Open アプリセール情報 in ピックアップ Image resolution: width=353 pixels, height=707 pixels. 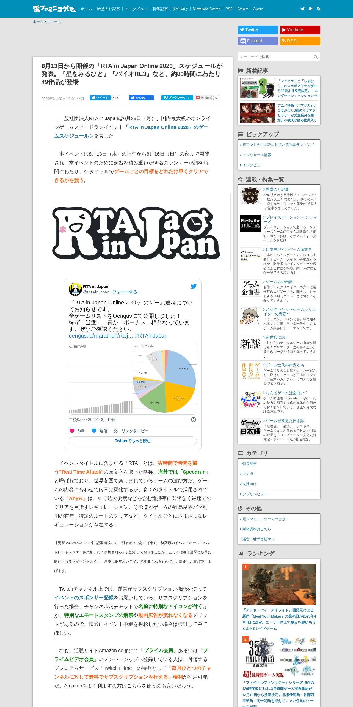click(x=257, y=155)
